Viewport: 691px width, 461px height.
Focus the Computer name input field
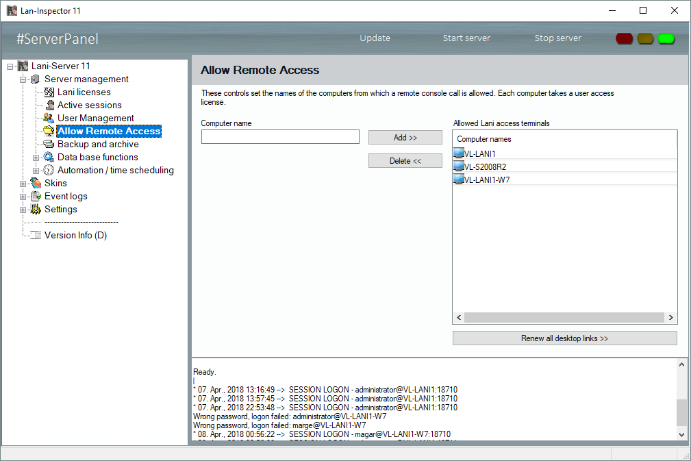pyautogui.click(x=280, y=137)
